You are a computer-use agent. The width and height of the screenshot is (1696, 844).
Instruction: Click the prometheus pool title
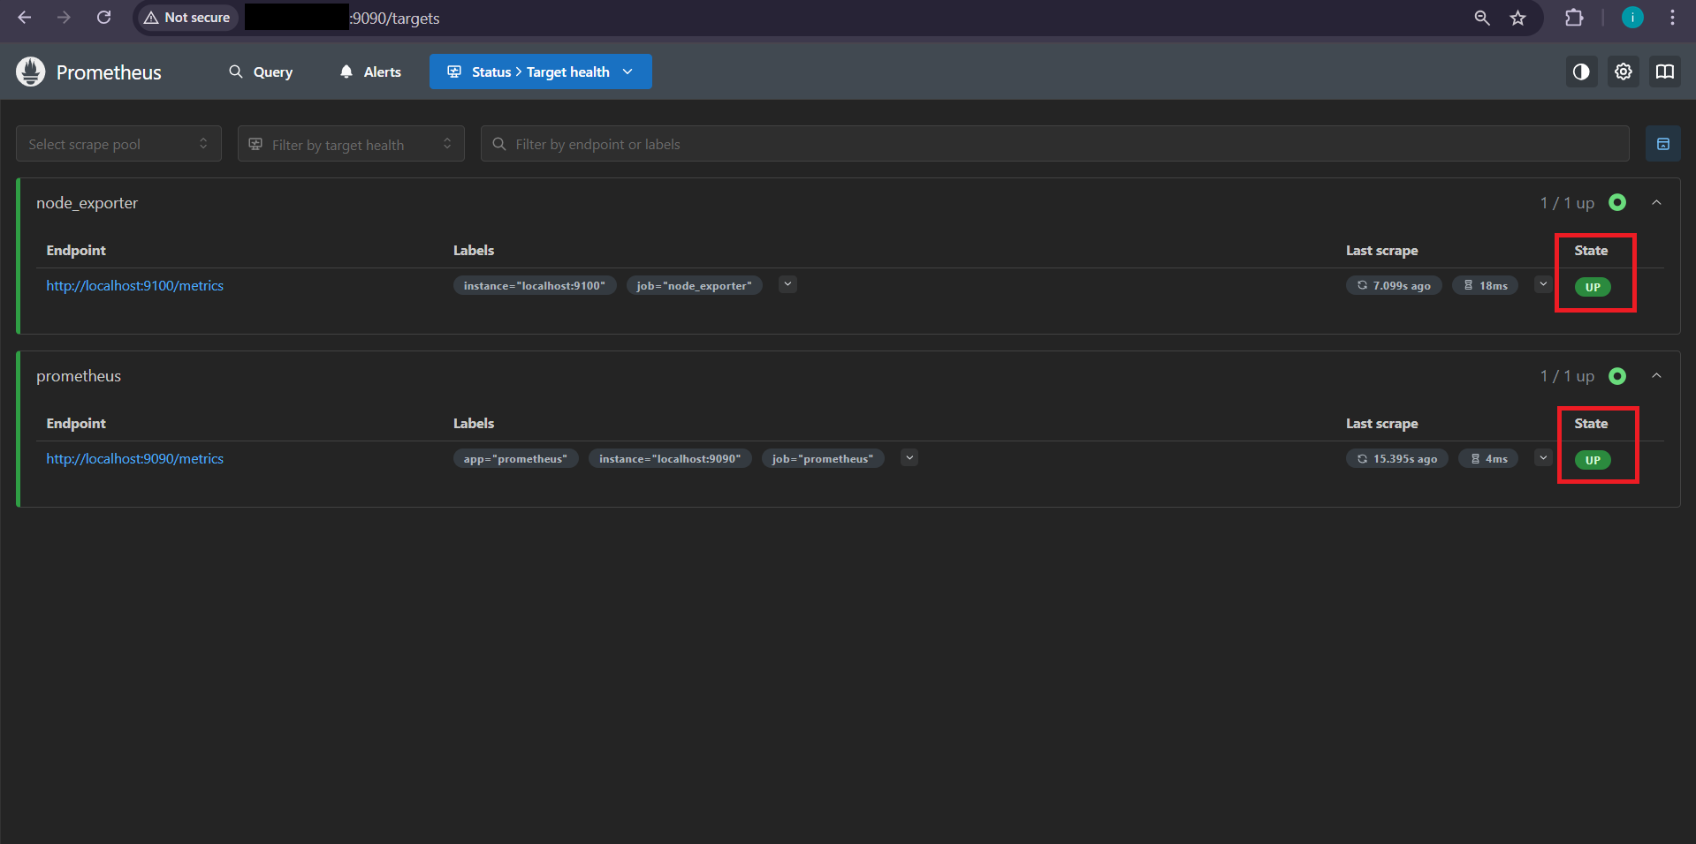tap(79, 376)
